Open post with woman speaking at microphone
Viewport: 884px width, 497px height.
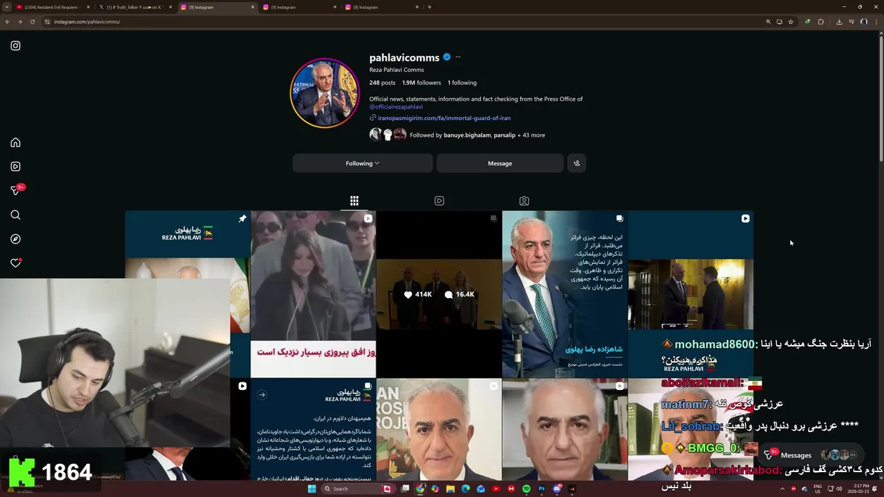click(314, 294)
